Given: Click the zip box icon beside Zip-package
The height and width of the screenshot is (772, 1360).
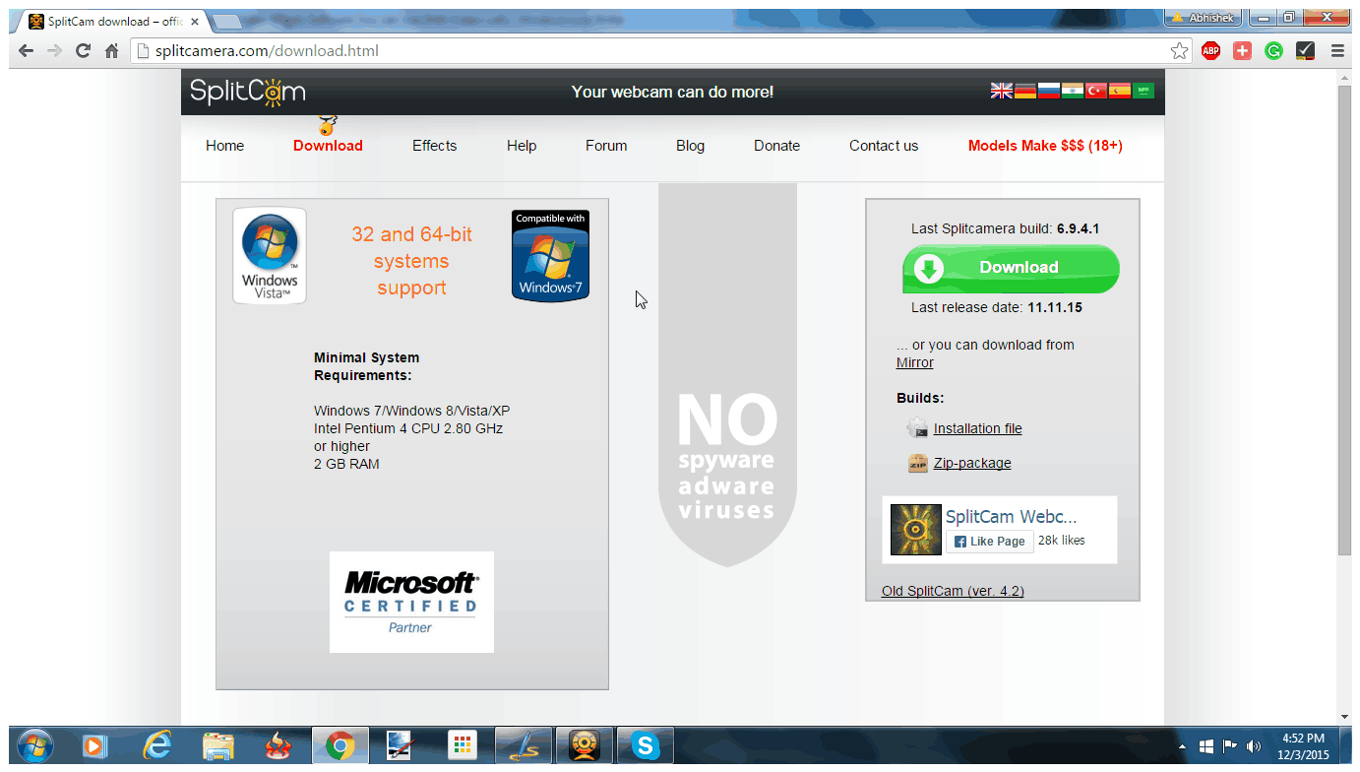Looking at the screenshot, I should [917, 463].
